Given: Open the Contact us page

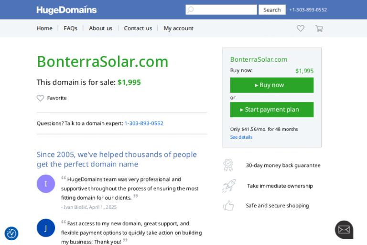Looking at the screenshot, I should pos(138,28).
